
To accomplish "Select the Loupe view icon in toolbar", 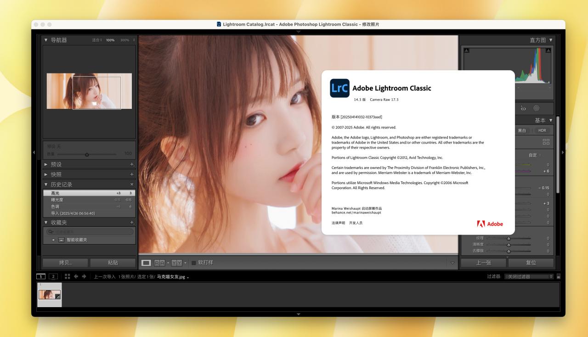I will click(146, 263).
